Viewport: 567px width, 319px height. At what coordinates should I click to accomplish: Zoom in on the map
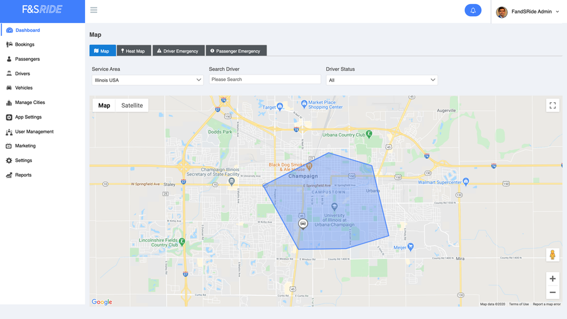[553, 279]
